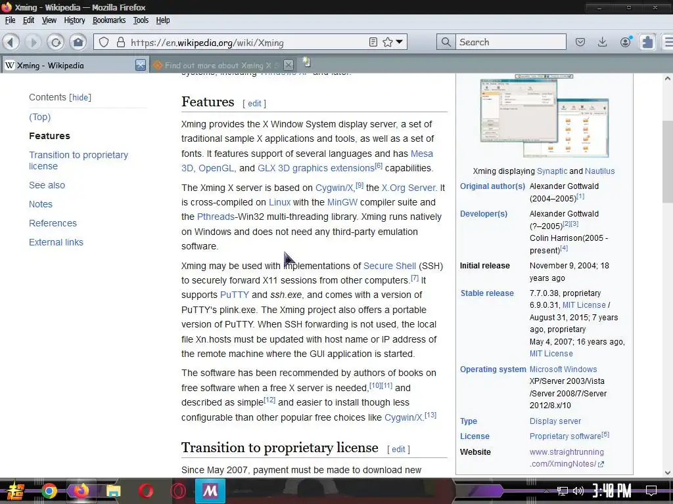
Task: Open the History menu
Action: (x=74, y=20)
